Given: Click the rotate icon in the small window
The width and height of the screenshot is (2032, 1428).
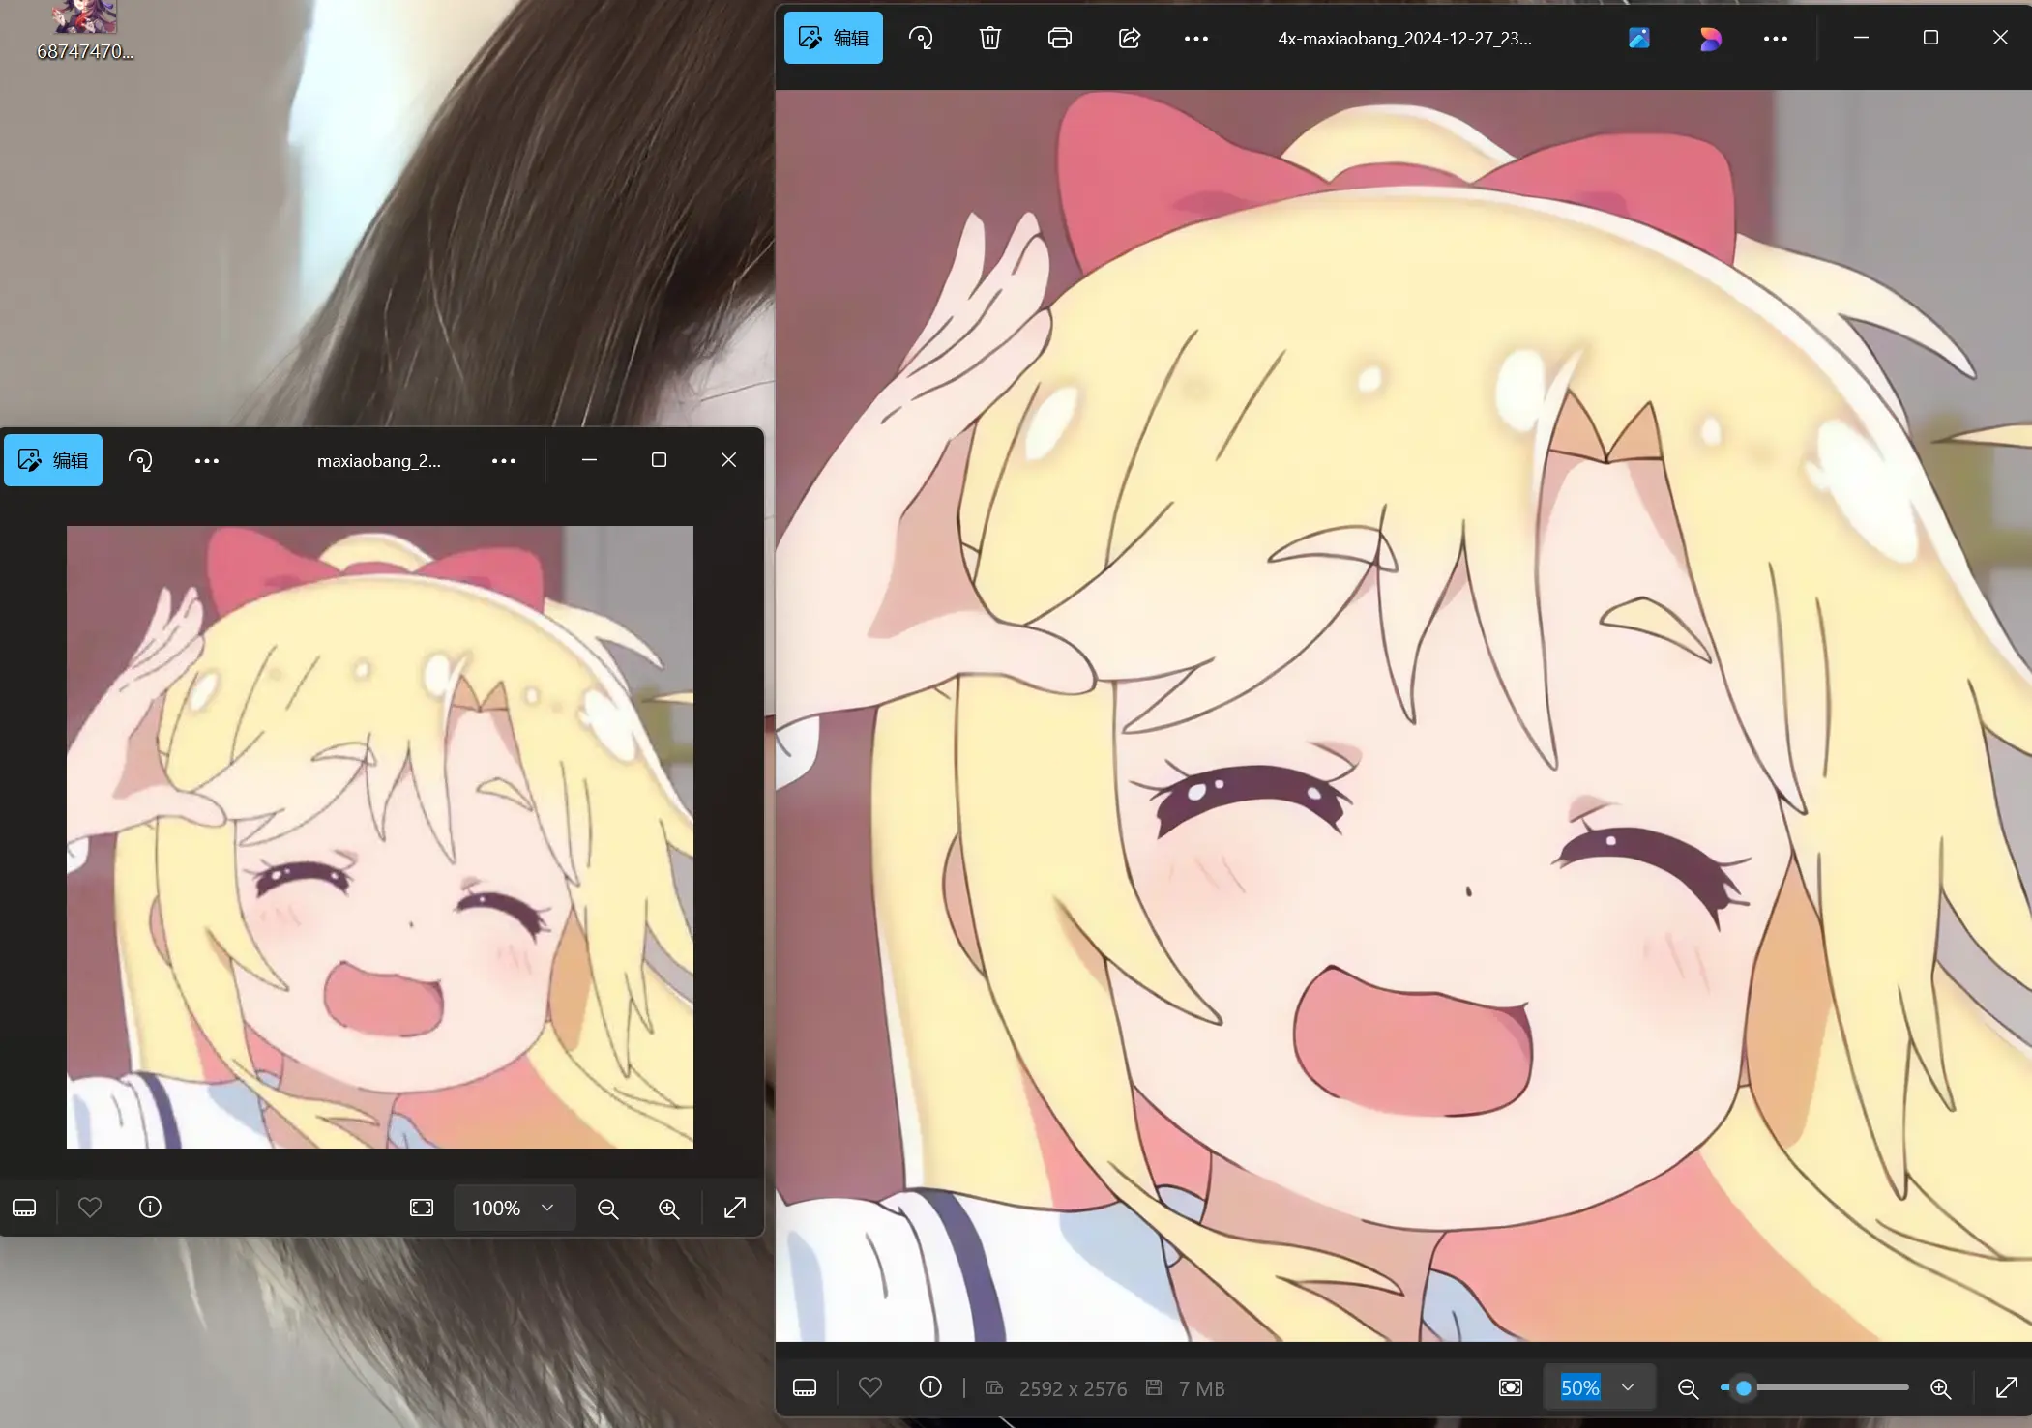Looking at the screenshot, I should 140,460.
